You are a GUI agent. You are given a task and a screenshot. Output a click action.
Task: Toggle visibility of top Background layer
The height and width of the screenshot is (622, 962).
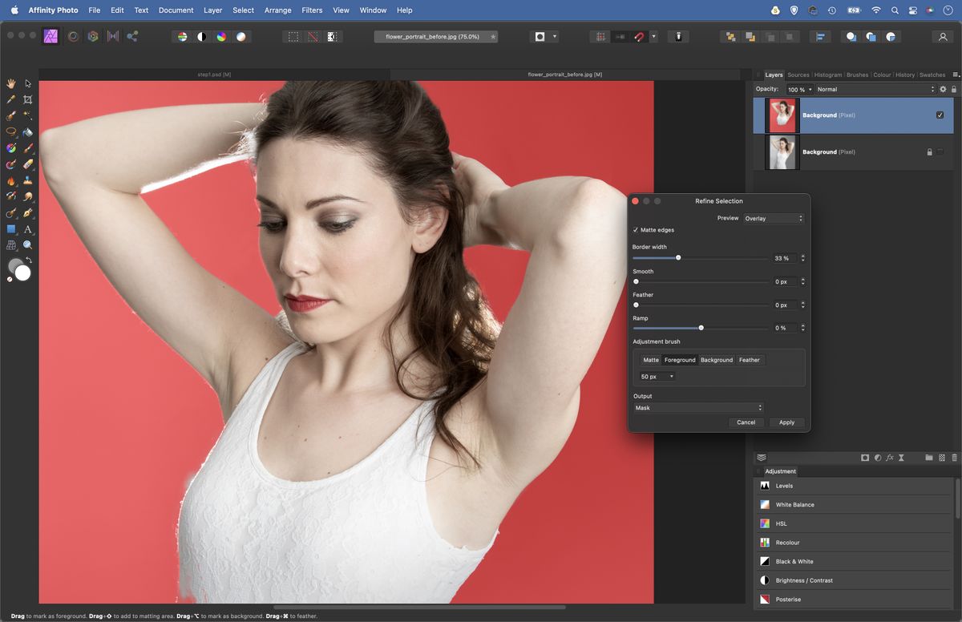[940, 115]
